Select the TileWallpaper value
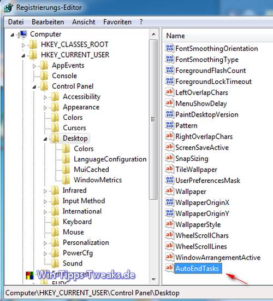Screen dimensions: 273x301 pyautogui.click(x=196, y=170)
